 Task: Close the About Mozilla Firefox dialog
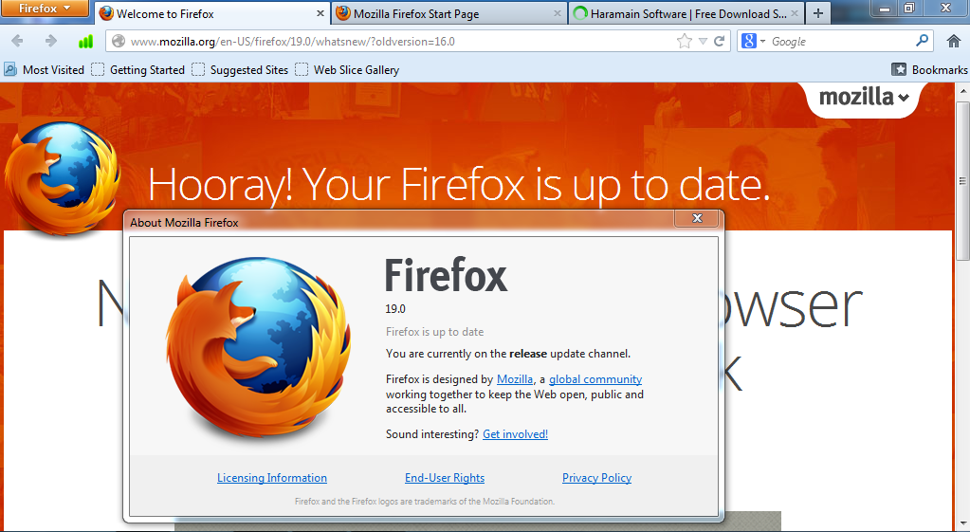697,218
